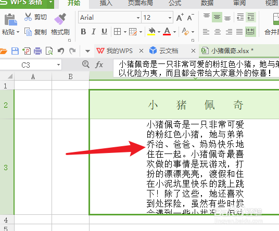279x231 pixels.
Task: Save the document with floppy disk icon
Action: coord(15,51)
